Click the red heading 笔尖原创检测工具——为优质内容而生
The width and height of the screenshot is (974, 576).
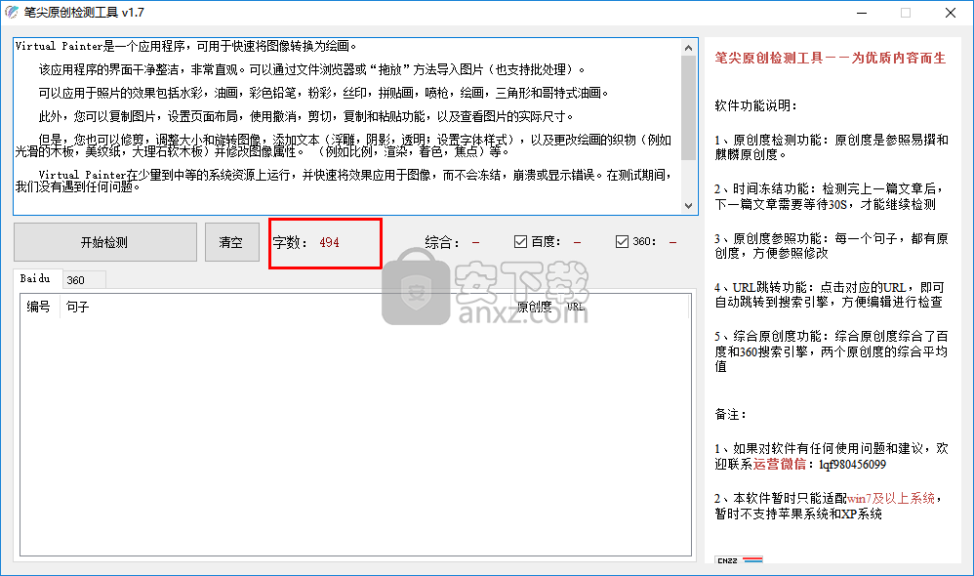[830, 58]
